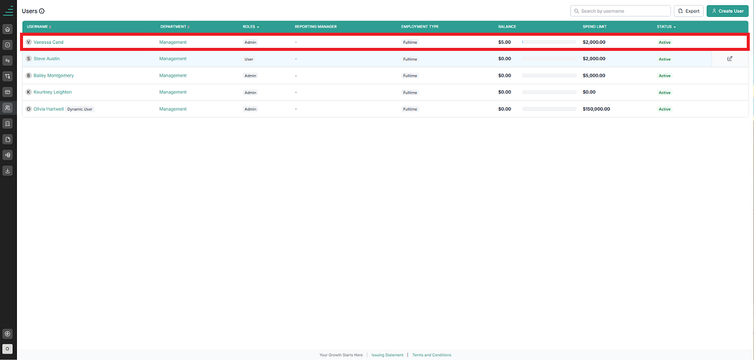The height and width of the screenshot is (361, 754).
Task: Open the Kourtney Leighton user link
Action: click(53, 92)
